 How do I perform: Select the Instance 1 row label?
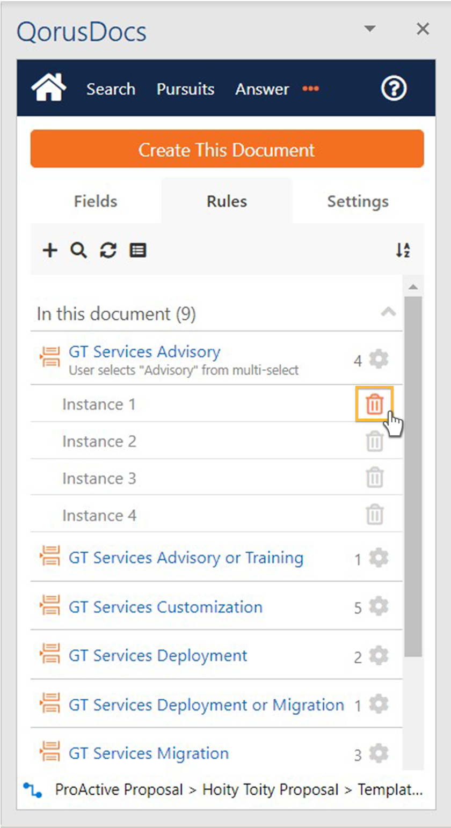99,404
